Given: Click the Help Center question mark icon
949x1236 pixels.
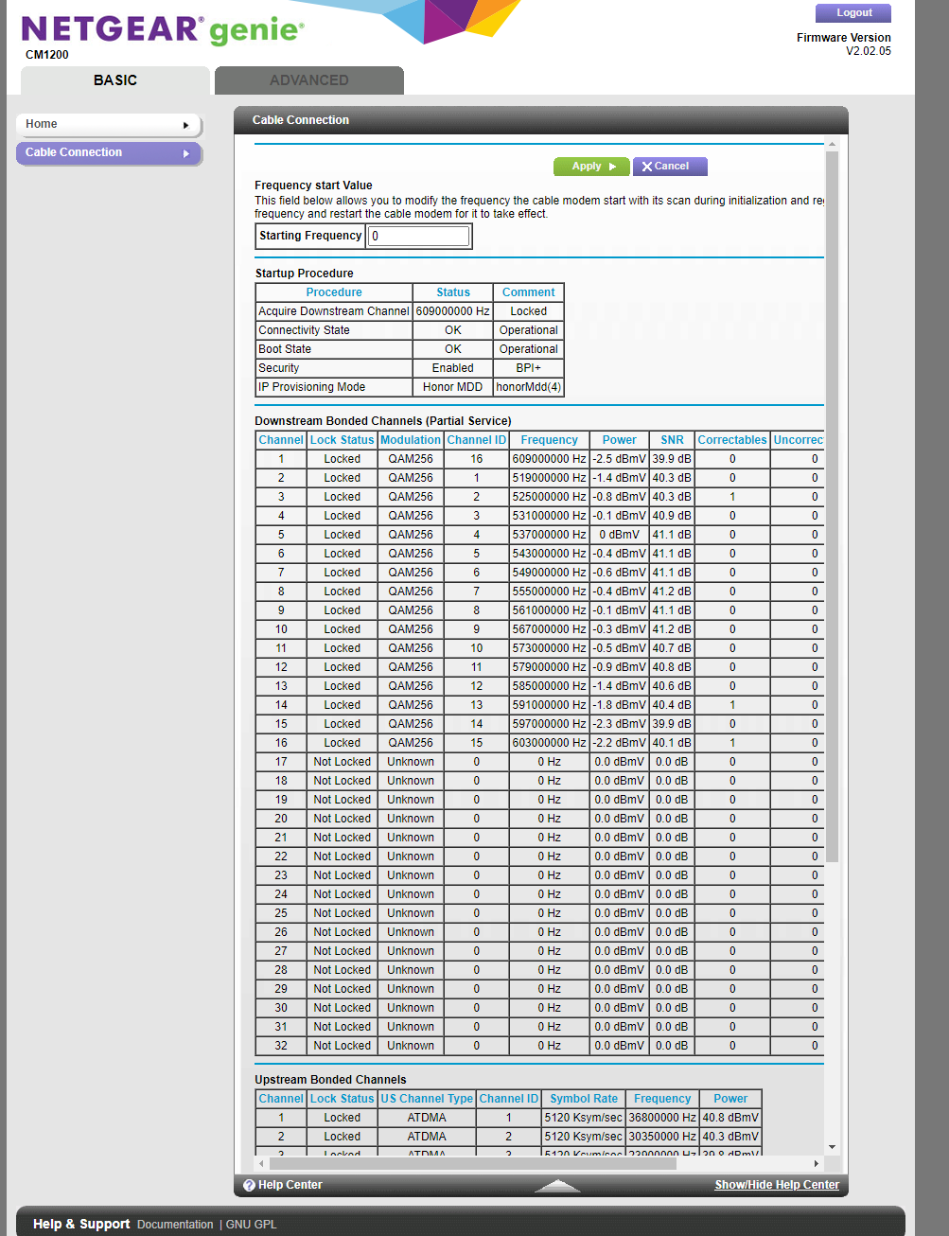Looking at the screenshot, I should coord(248,1185).
